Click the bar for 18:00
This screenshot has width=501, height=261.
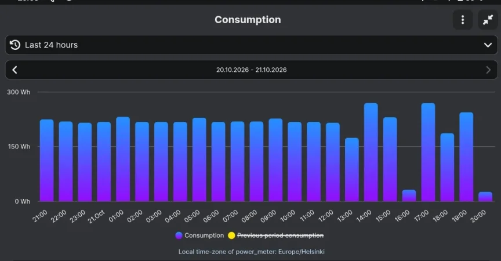(447, 168)
